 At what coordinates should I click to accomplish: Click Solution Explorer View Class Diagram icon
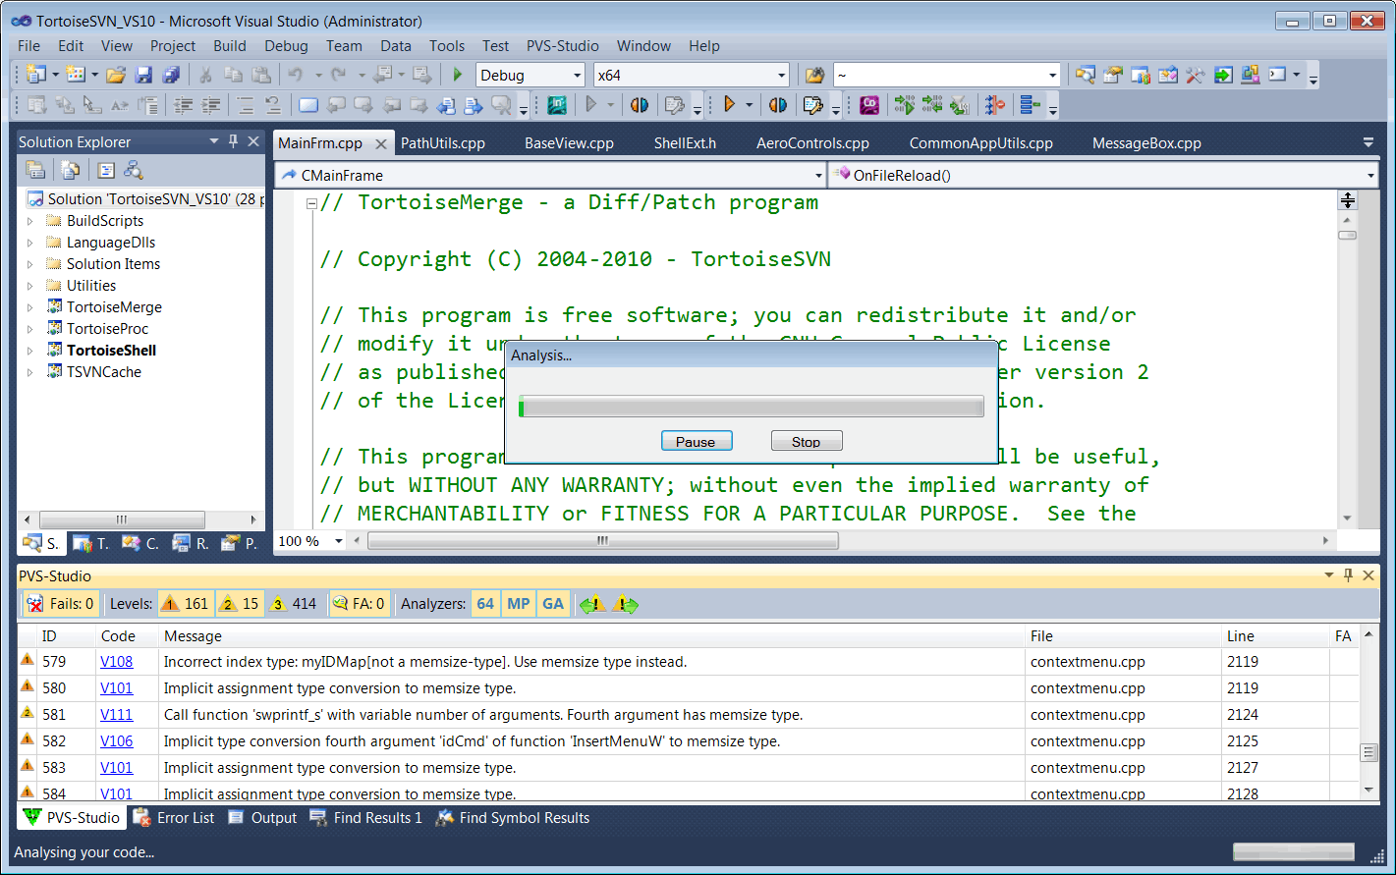(x=134, y=170)
